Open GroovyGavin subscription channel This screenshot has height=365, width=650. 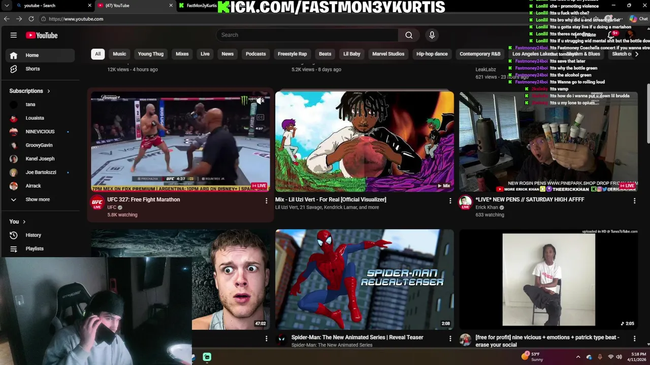[x=40, y=145]
